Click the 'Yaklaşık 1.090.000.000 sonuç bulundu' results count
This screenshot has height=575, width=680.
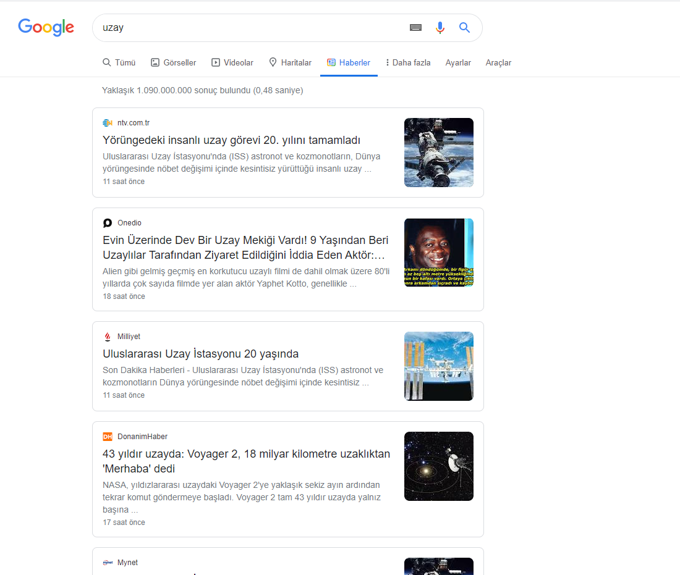(x=203, y=91)
